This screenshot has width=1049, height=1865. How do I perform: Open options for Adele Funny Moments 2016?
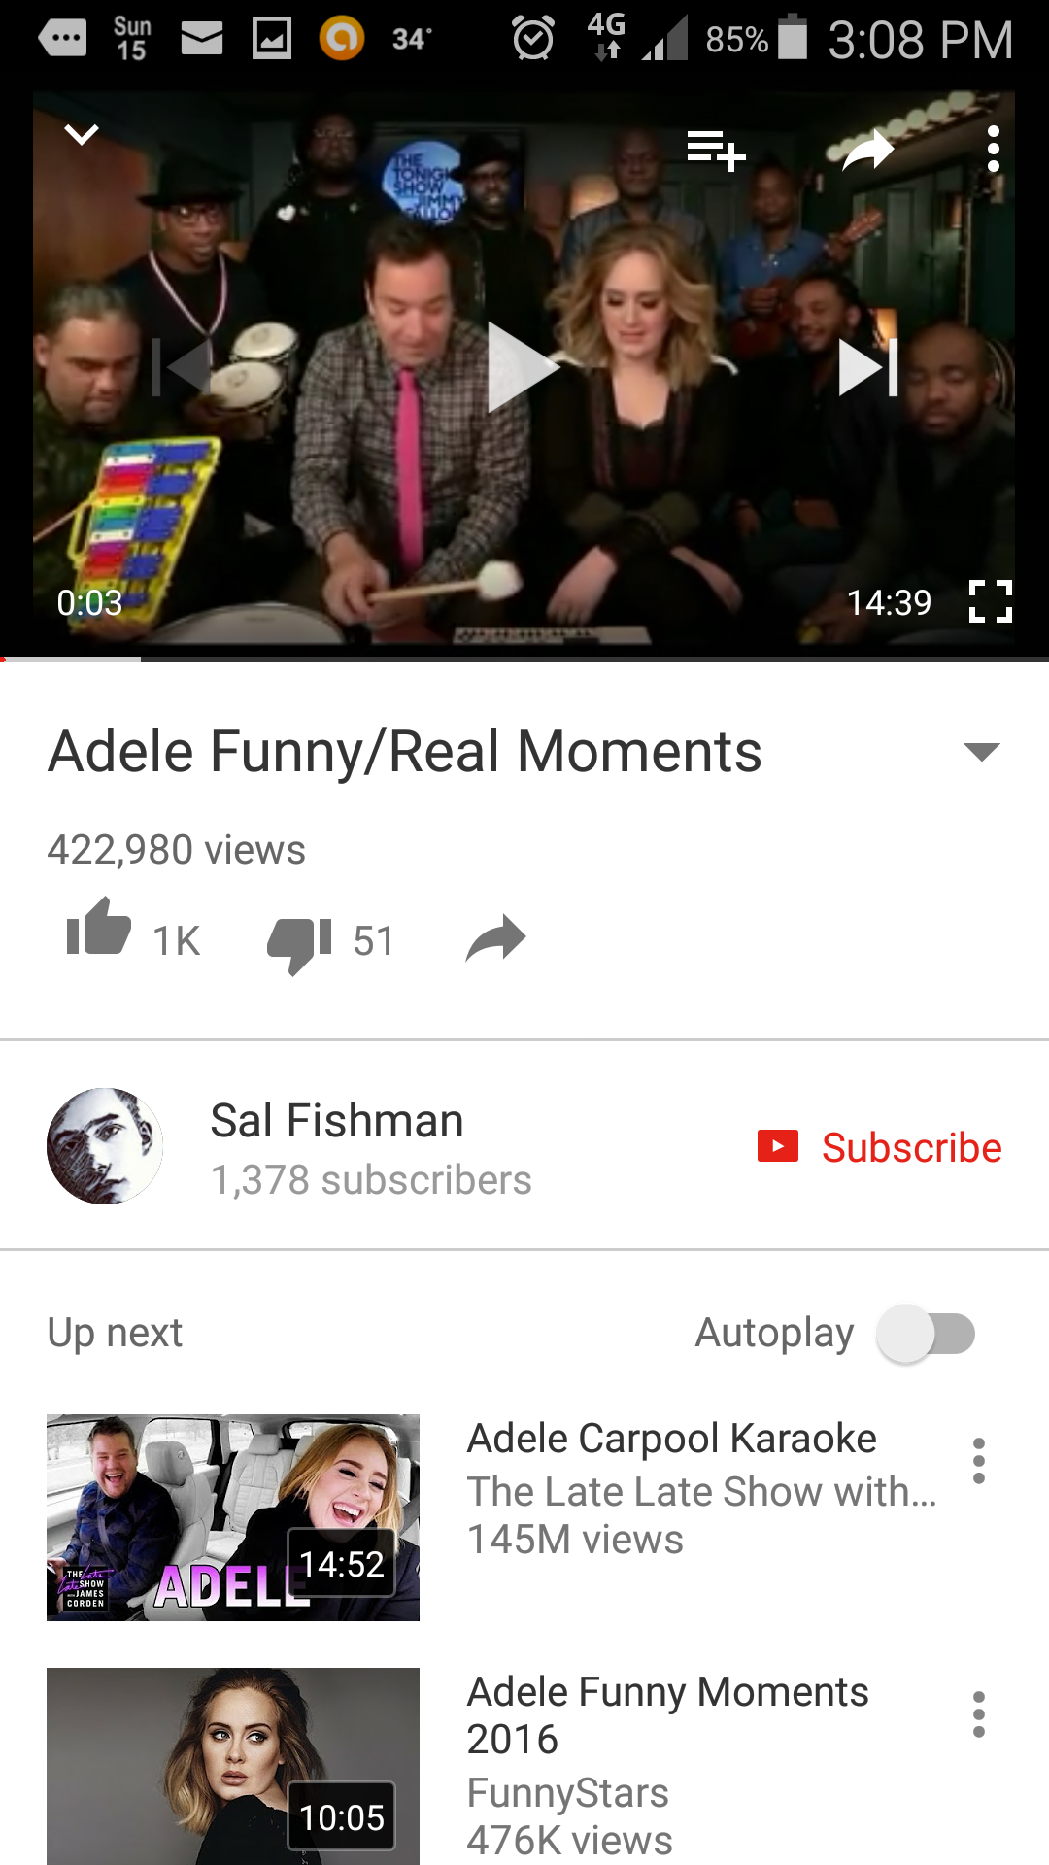tap(979, 1714)
